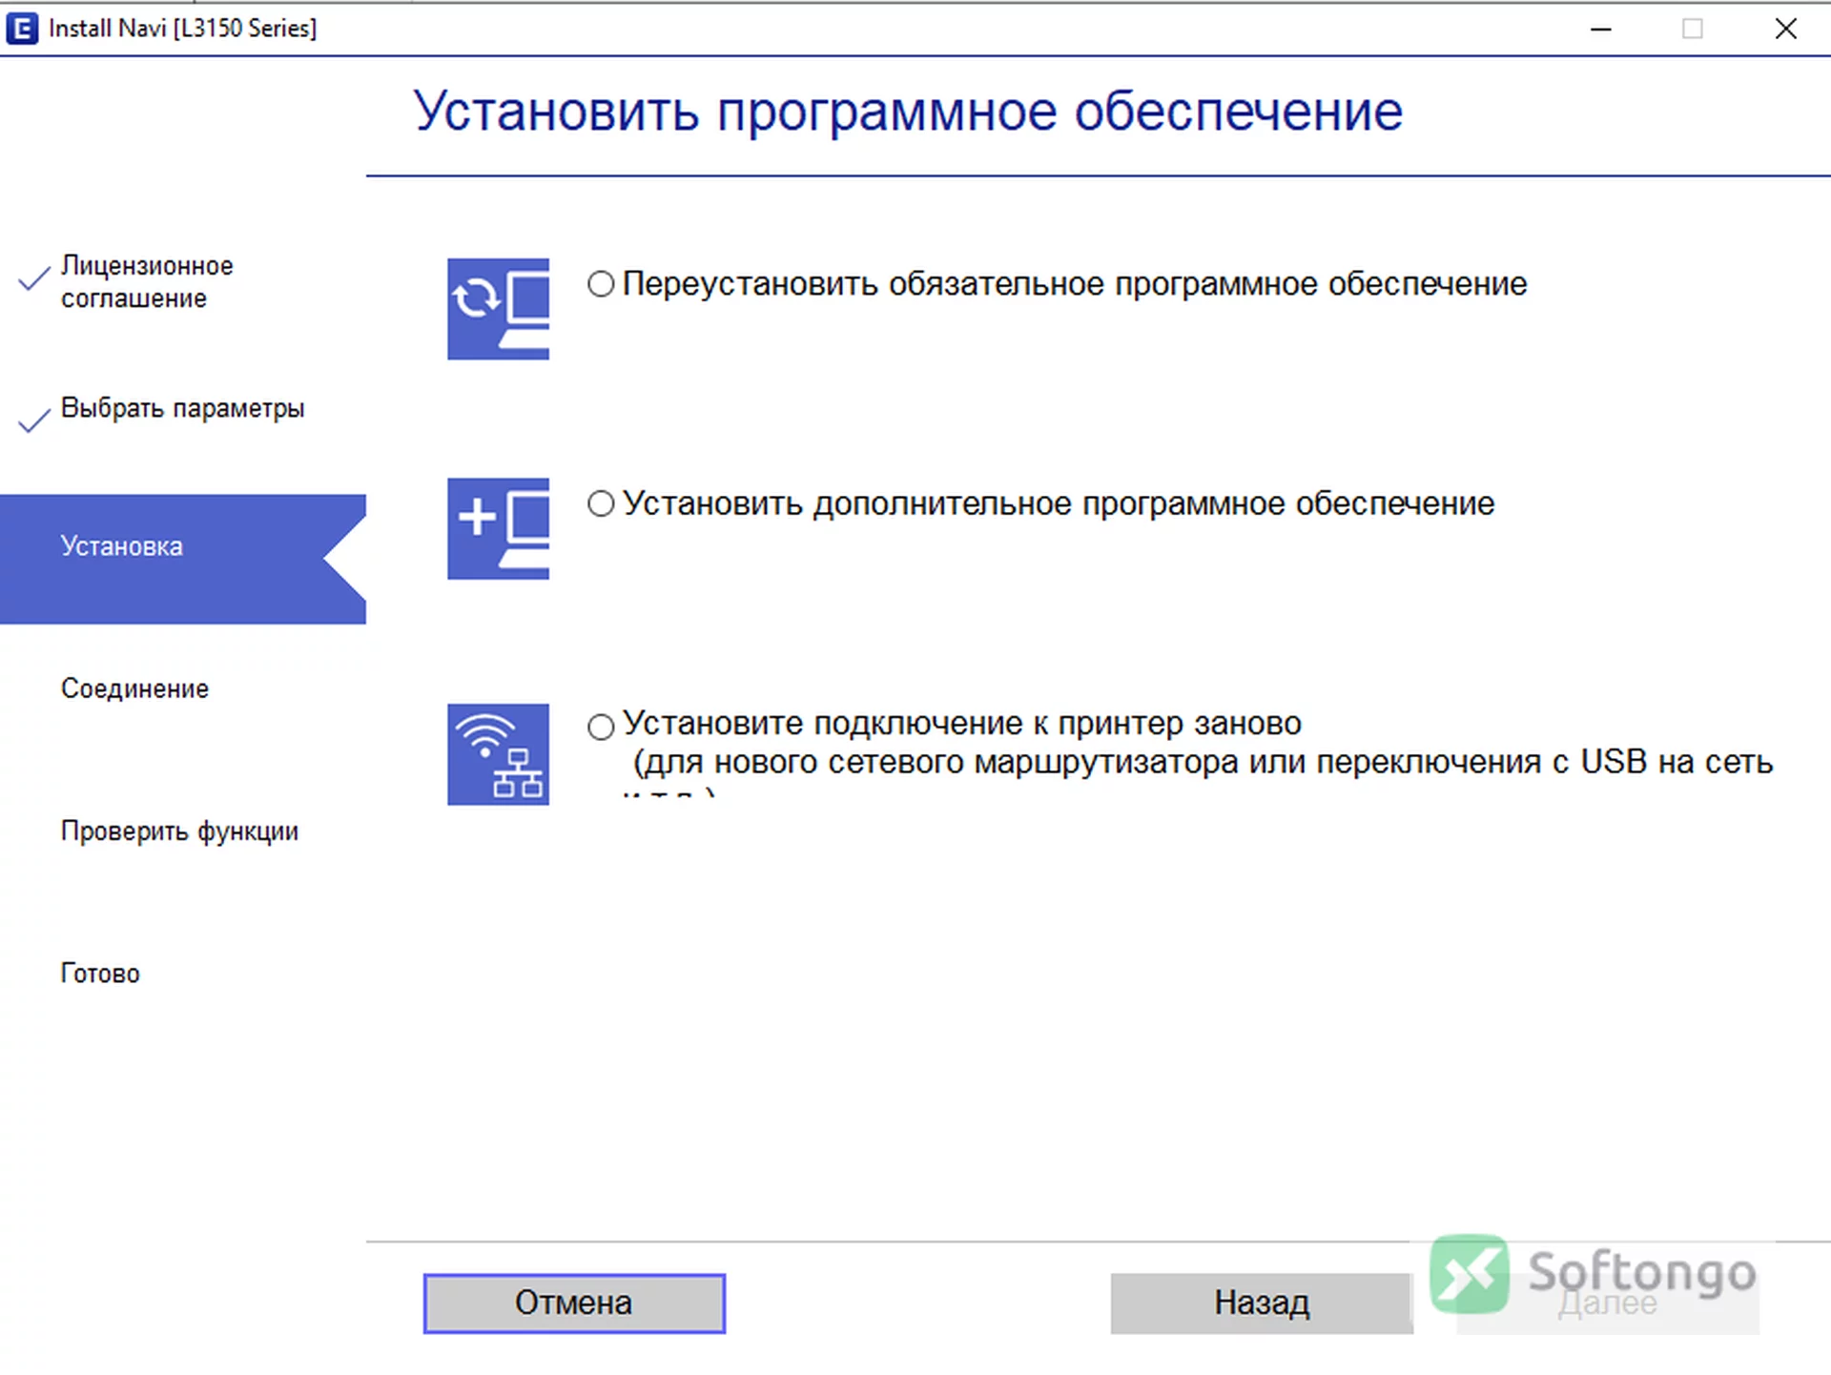
Task: Click the Epson app icon in title bar
Action: pos(22,29)
